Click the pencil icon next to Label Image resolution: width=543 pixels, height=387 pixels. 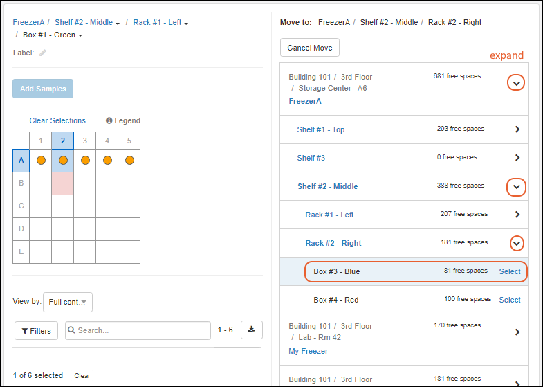click(43, 53)
